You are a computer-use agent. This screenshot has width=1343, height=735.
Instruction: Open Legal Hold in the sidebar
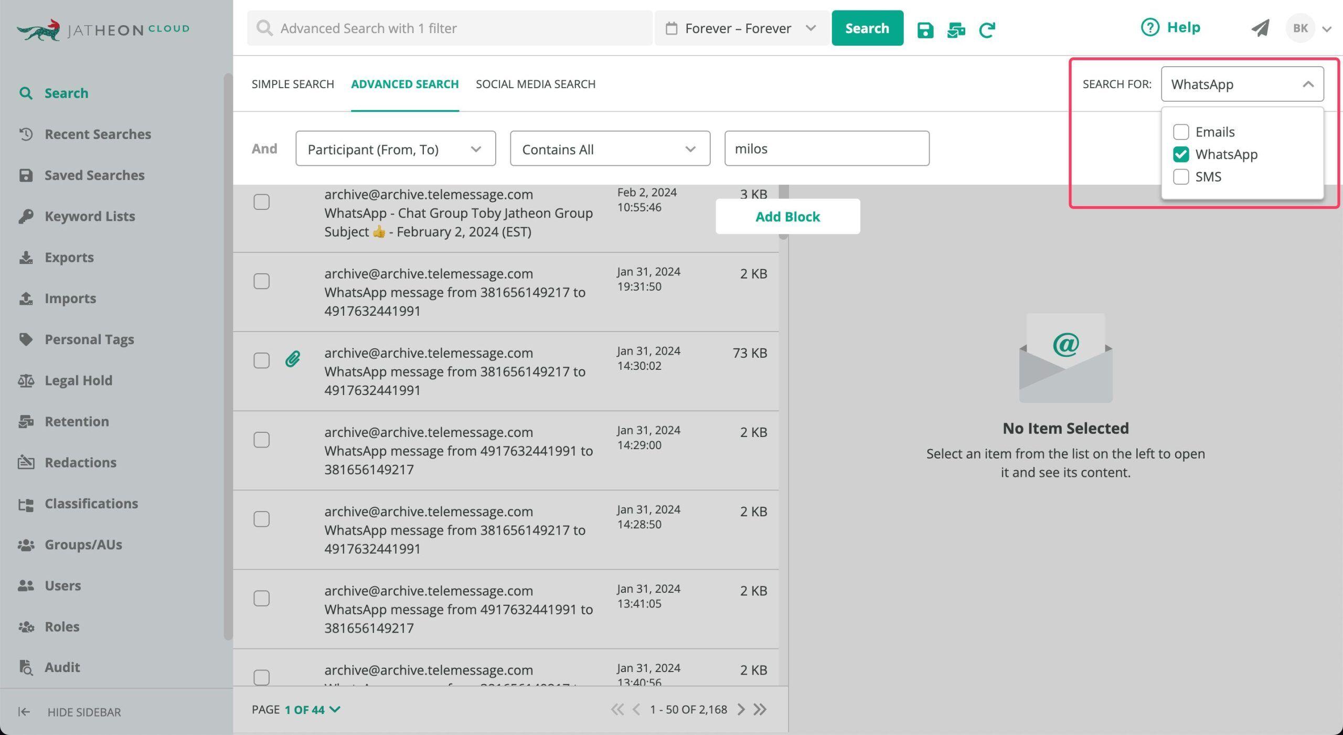78,380
